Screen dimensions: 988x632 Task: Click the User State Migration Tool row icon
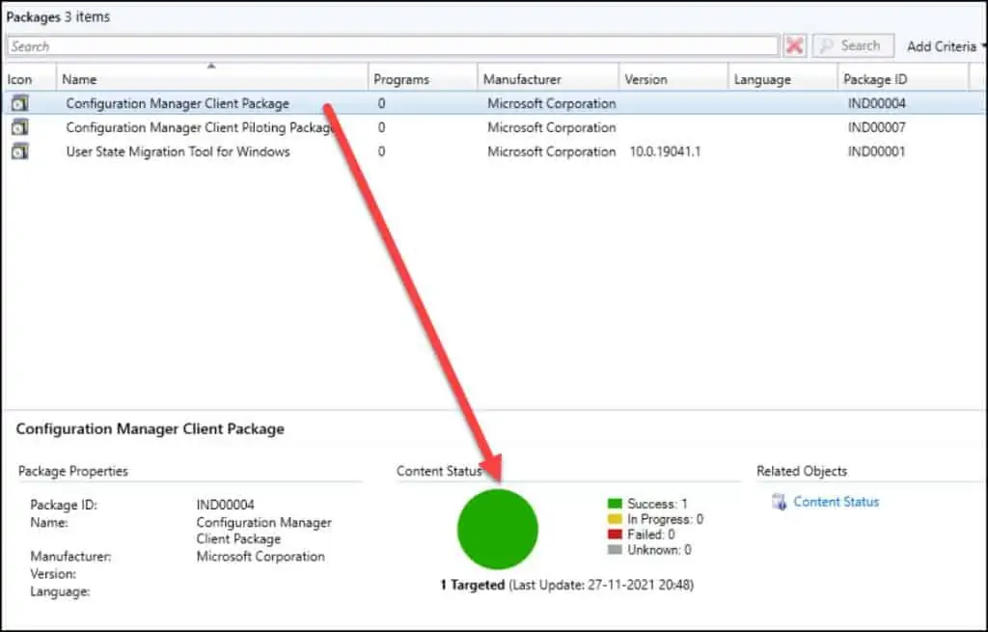(x=20, y=151)
